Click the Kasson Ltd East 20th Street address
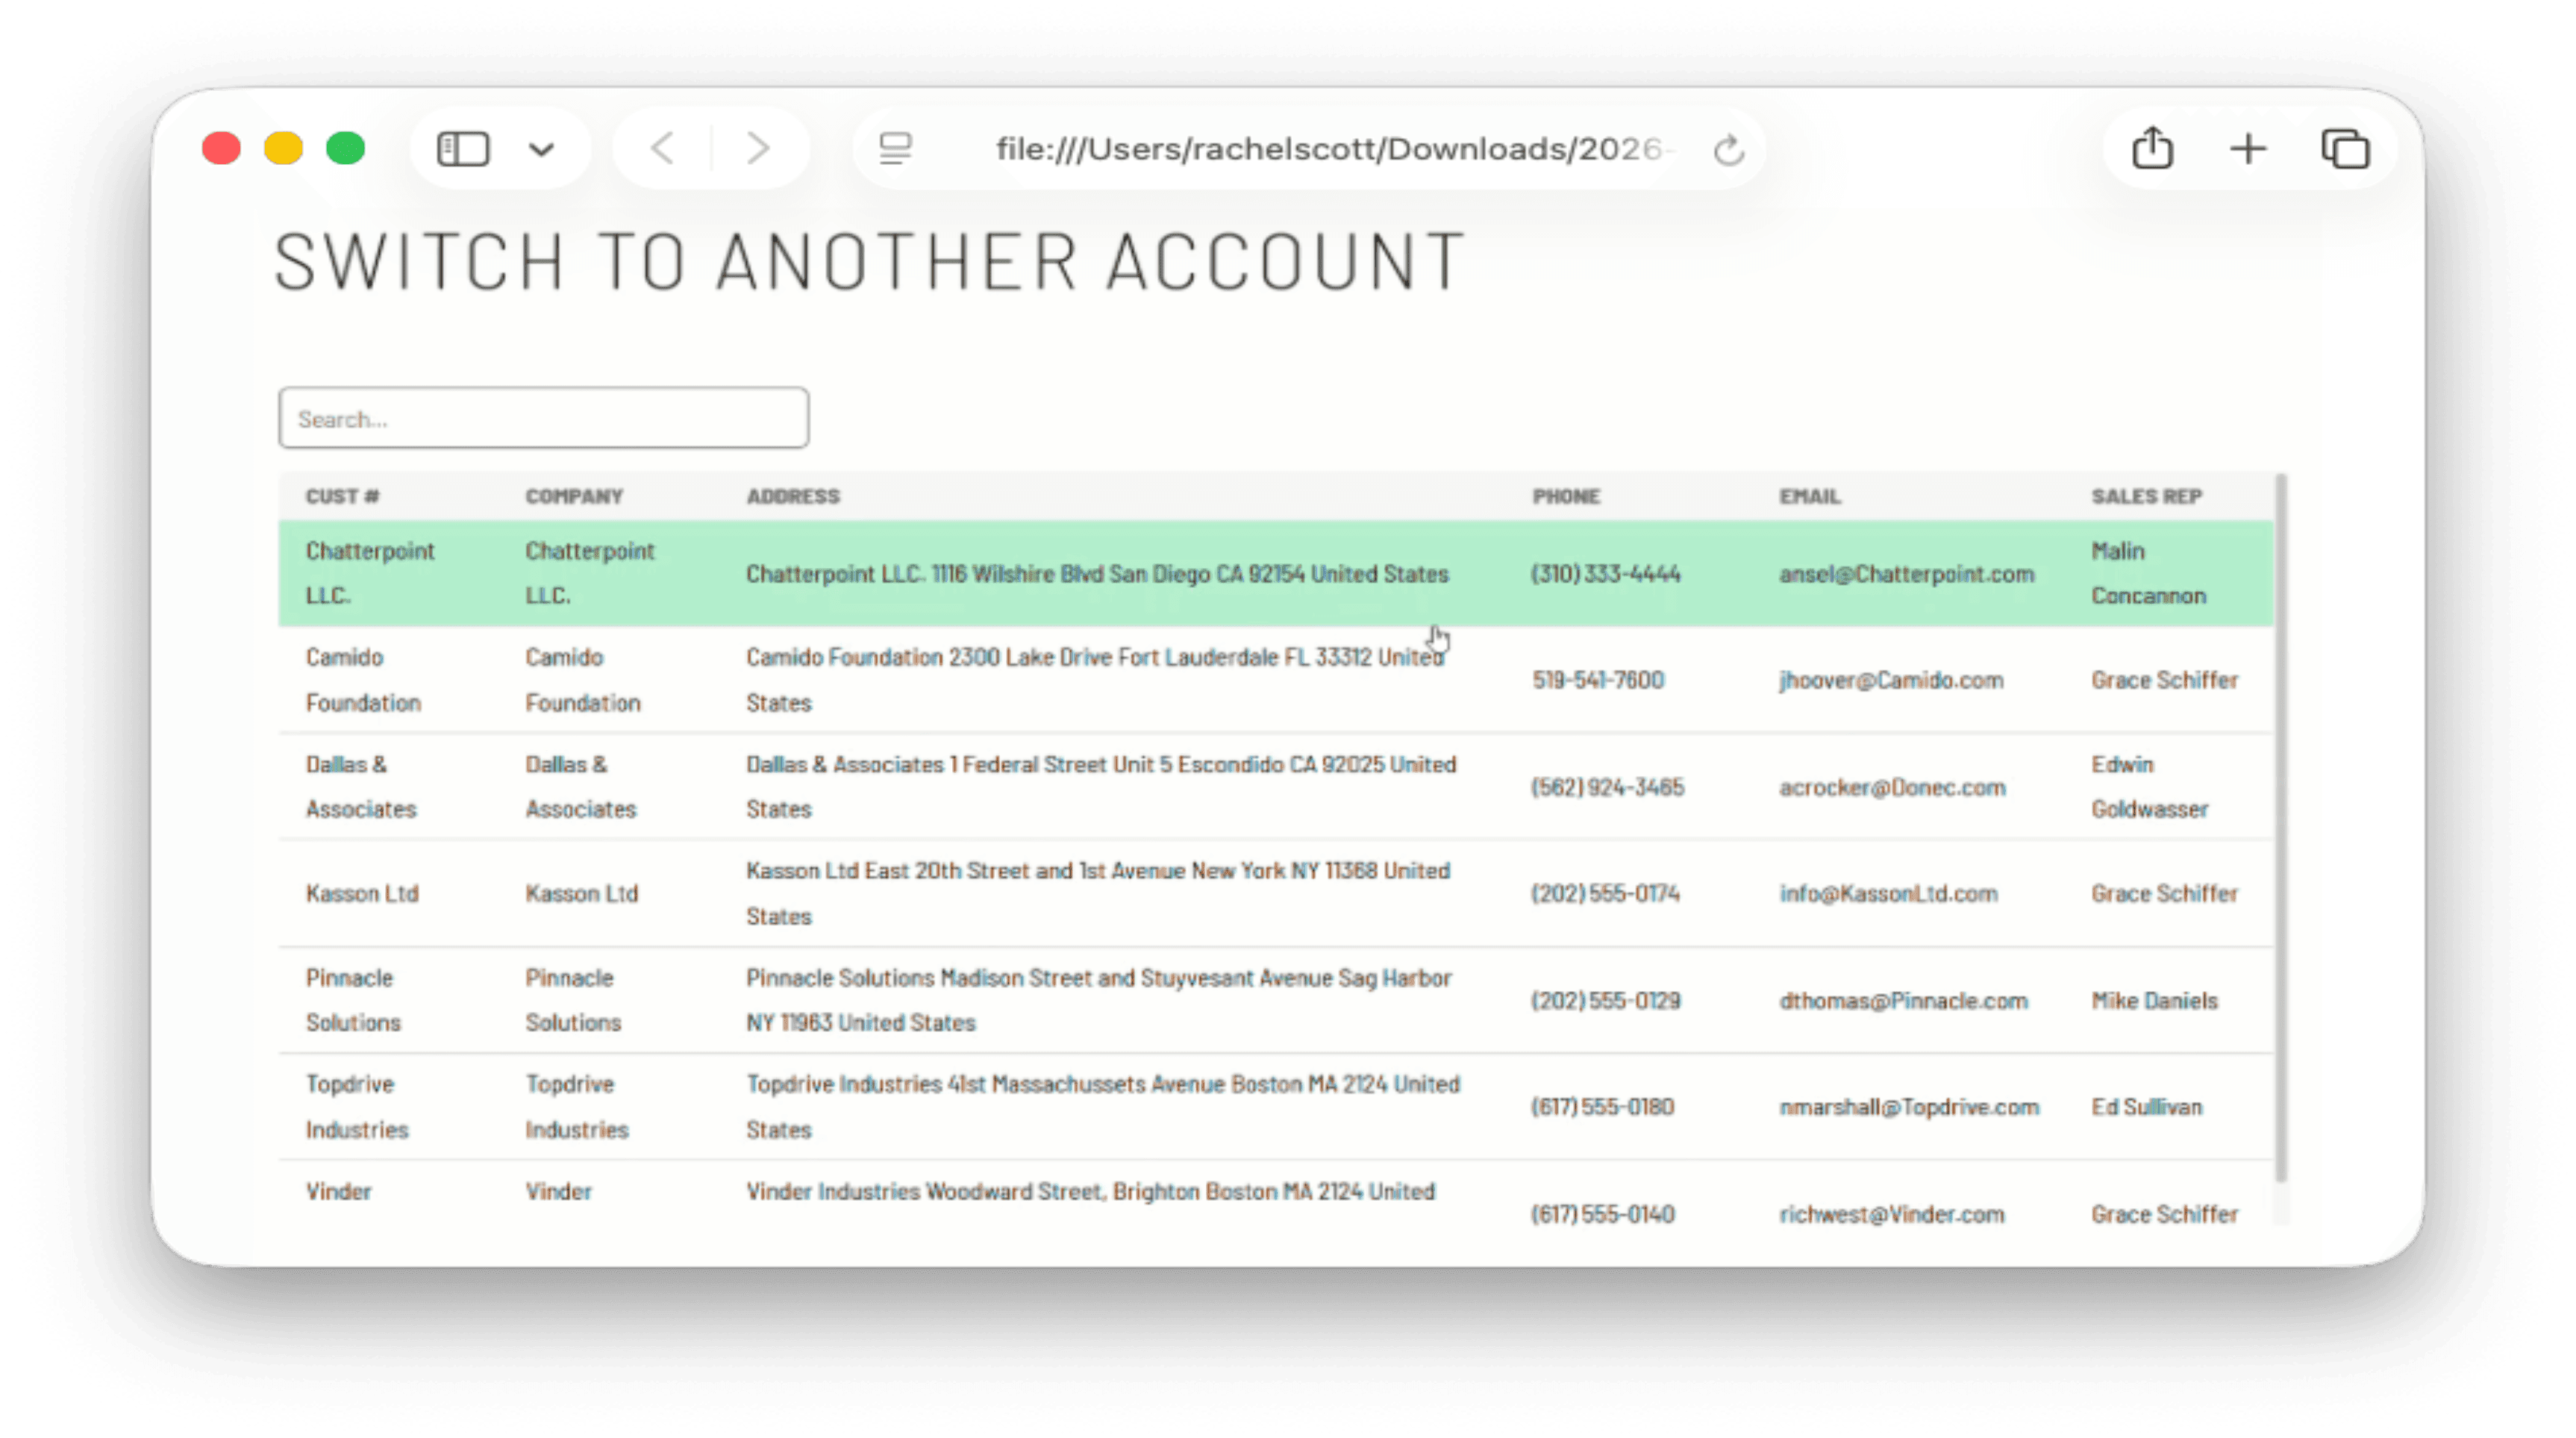2576x1438 pixels. tap(1098, 893)
